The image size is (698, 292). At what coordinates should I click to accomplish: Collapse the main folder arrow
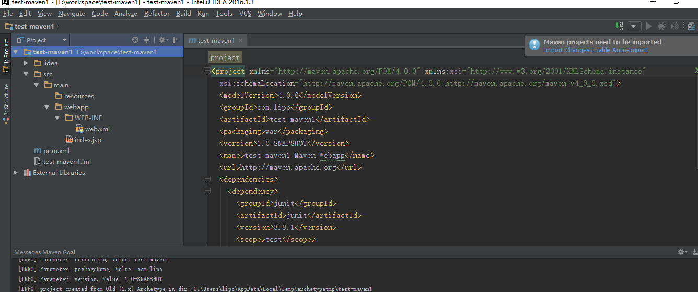37,85
